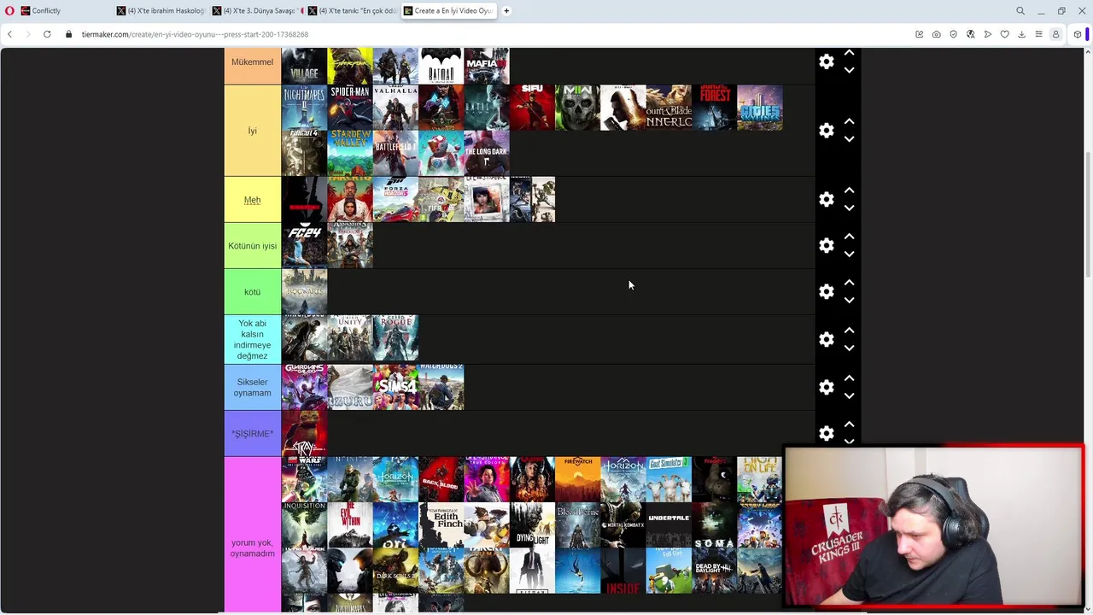Screen dimensions: 1093x615
Task: Open ad blocker shield settings
Action: click(954, 34)
